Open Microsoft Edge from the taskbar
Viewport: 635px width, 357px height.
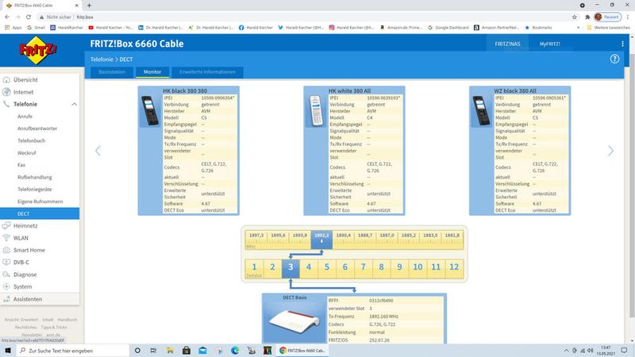point(235,351)
